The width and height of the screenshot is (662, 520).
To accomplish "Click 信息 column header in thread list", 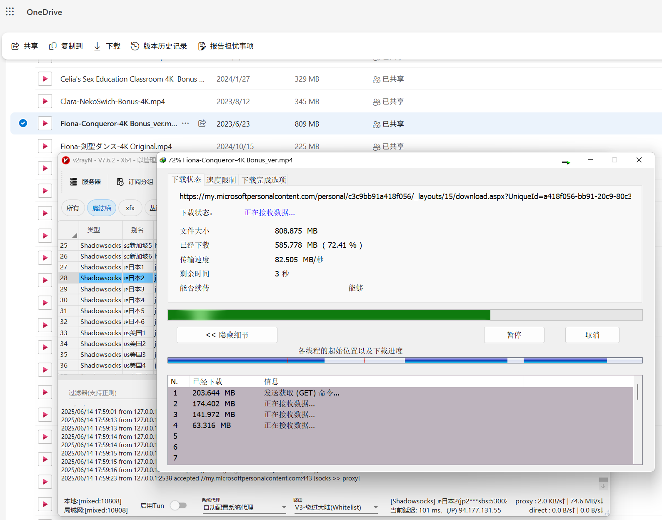I will tap(392, 381).
